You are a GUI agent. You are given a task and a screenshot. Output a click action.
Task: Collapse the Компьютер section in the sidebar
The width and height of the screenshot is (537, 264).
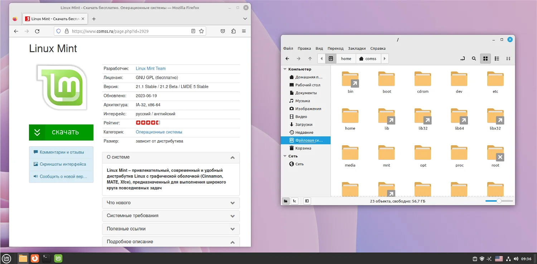[285, 69]
